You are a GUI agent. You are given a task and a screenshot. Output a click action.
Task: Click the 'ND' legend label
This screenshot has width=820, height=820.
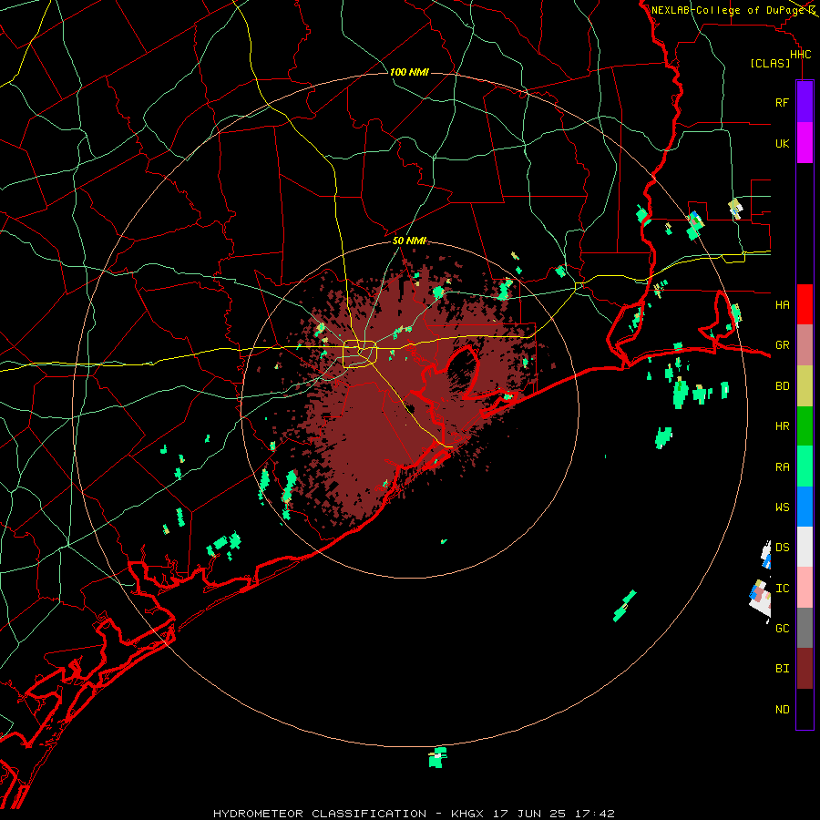782,710
